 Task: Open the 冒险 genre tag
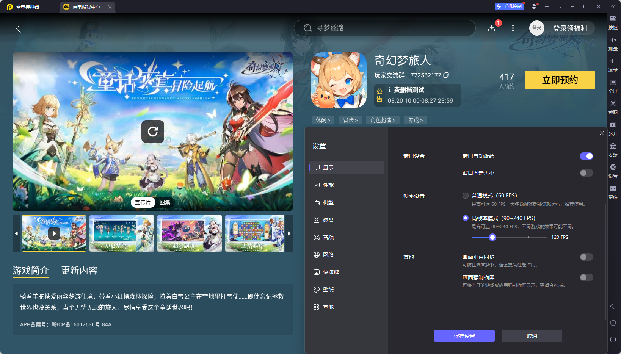350,120
